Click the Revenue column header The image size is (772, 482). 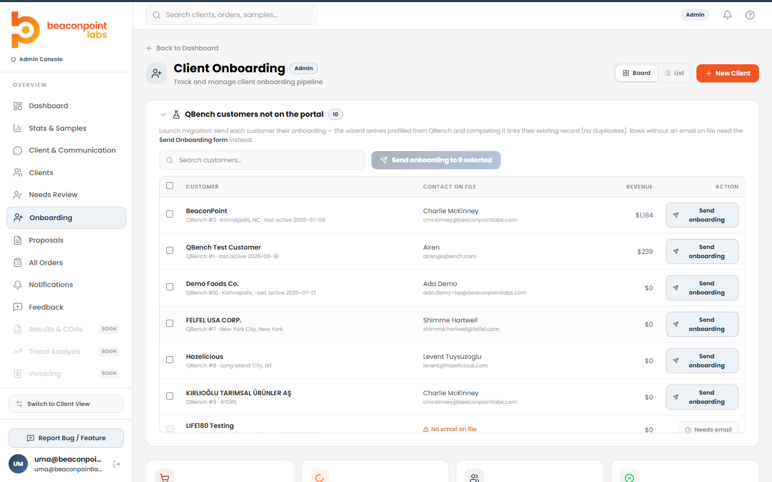[x=640, y=187]
